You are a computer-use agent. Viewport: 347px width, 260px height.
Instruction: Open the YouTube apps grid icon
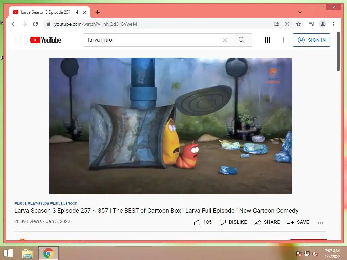coord(267,40)
